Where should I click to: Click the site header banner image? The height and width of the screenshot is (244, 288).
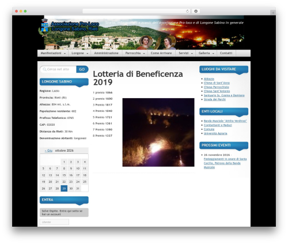pos(144,33)
